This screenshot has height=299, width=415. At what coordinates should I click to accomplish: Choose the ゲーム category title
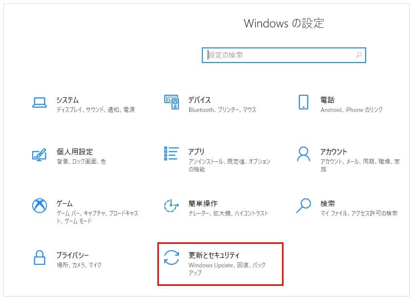65,203
